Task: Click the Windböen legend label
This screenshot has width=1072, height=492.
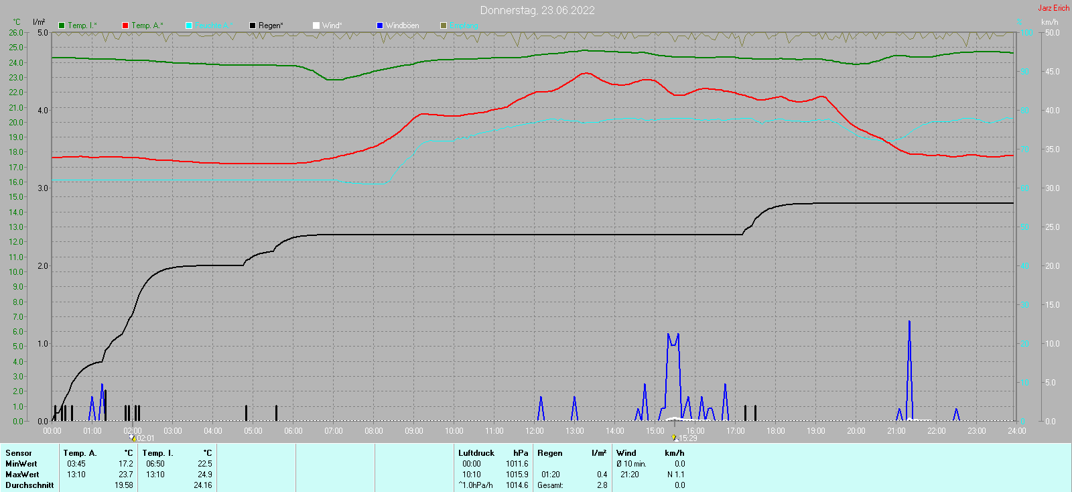Action: click(x=402, y=25)
